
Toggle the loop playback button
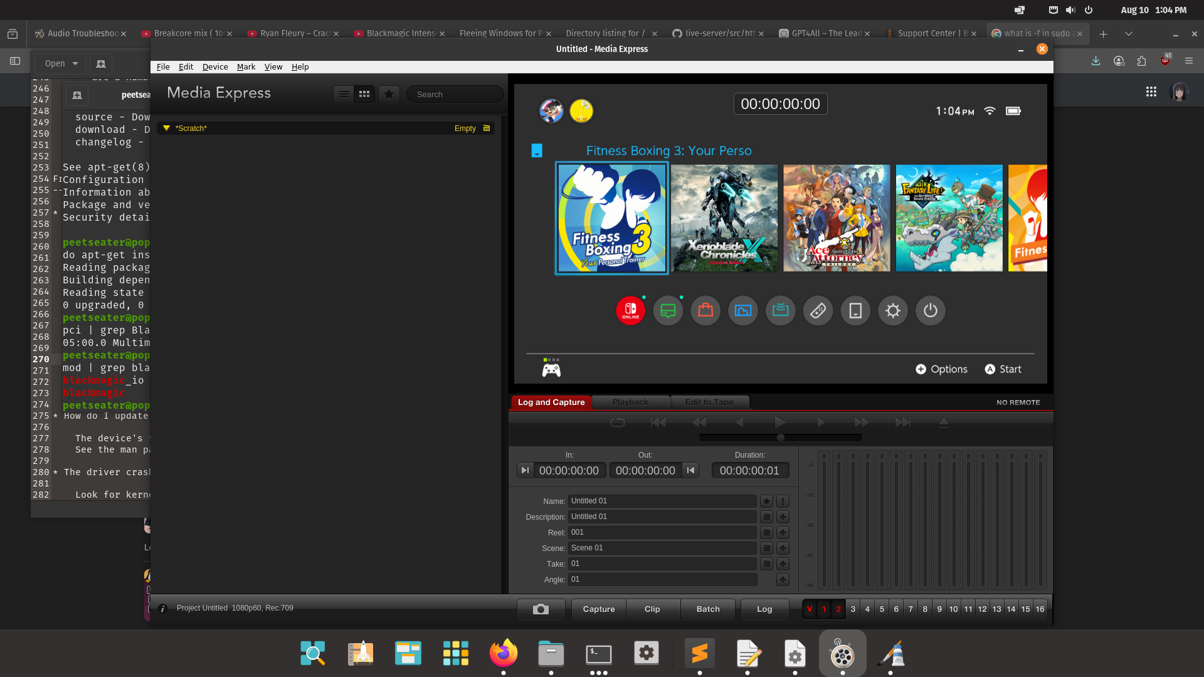point(618,422)
